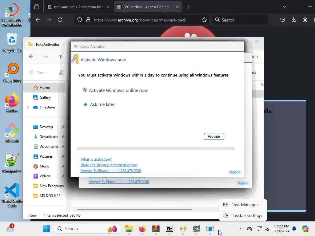Click Support link in front dialog
Screen dimensions: 315x236
pyautogui.click(x=235, y=172)
